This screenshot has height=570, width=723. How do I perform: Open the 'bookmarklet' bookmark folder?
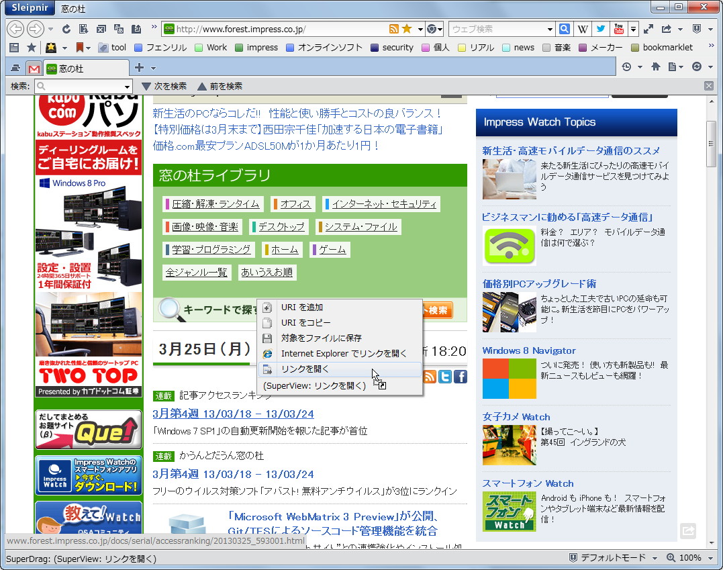point(662,48)
